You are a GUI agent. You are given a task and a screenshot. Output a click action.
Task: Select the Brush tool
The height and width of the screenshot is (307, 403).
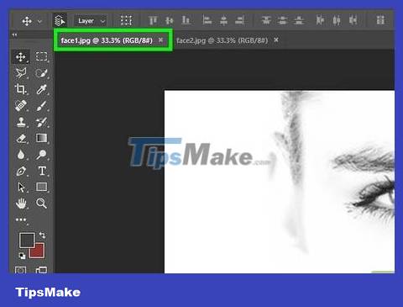pos(41,106)
